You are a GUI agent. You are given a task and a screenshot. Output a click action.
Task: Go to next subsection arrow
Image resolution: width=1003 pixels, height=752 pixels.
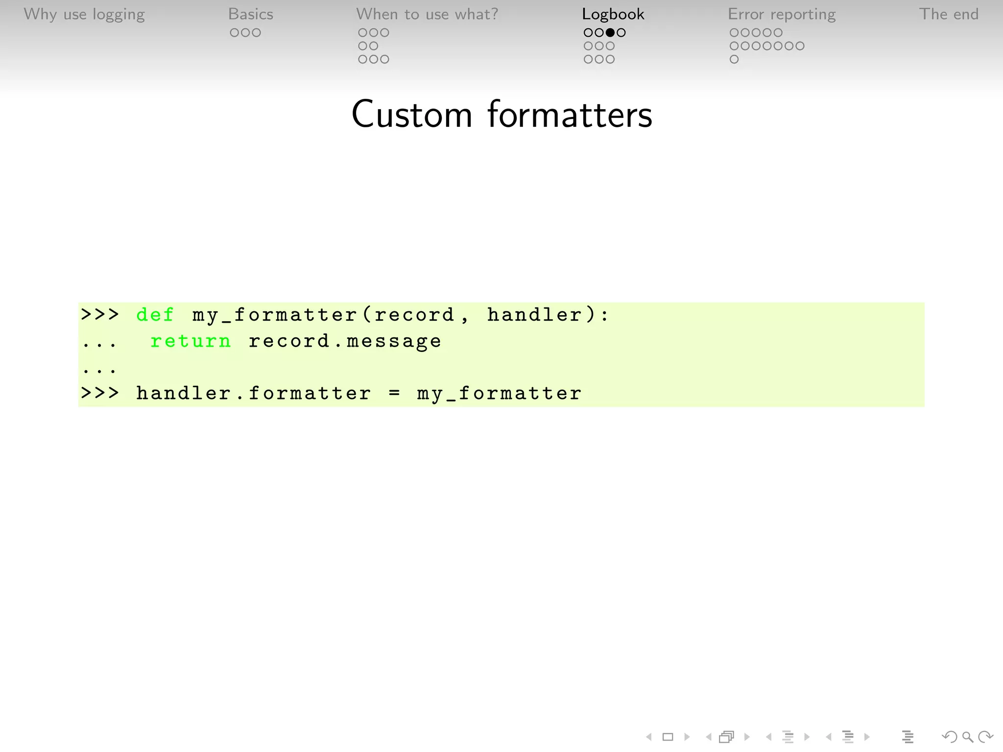(807, 737)
